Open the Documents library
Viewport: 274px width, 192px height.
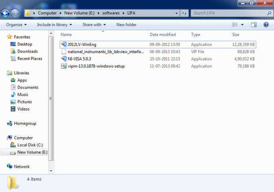click(28, 87)
